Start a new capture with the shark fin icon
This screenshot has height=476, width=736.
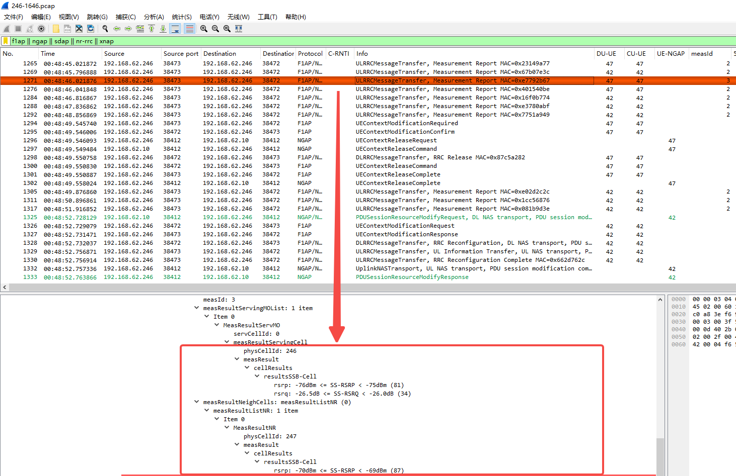7,29
